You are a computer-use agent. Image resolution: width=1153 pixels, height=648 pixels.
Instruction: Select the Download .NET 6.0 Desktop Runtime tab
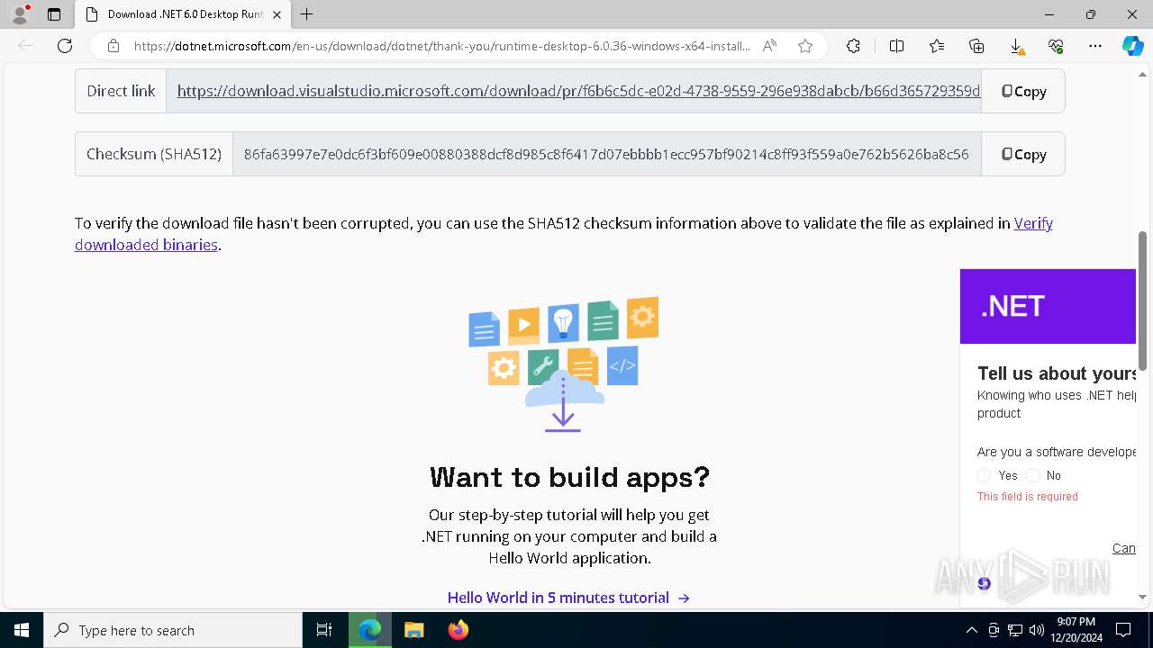[184, 14]
